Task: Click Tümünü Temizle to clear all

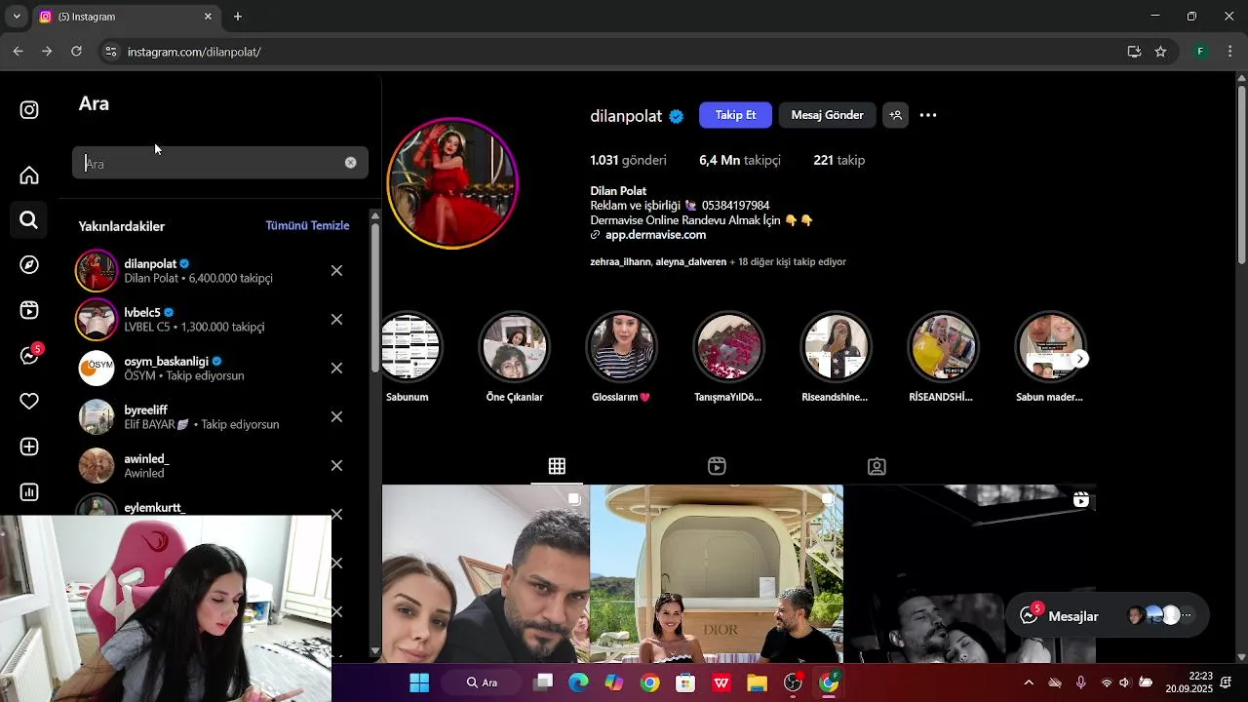Action: pos(307,225)
